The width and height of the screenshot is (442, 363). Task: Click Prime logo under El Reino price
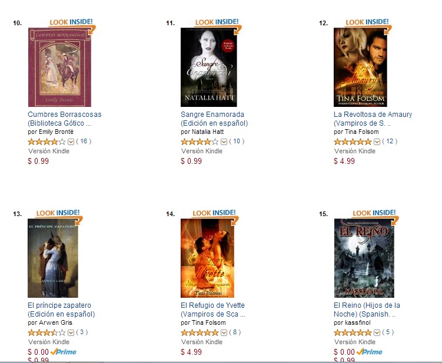[370, 352]
